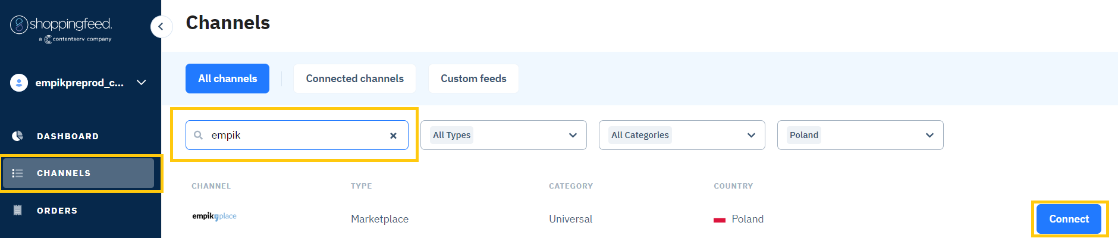Collapse the sidebar with the arrow button
This screenshot has width=1118, height=238.
point(161,27)
